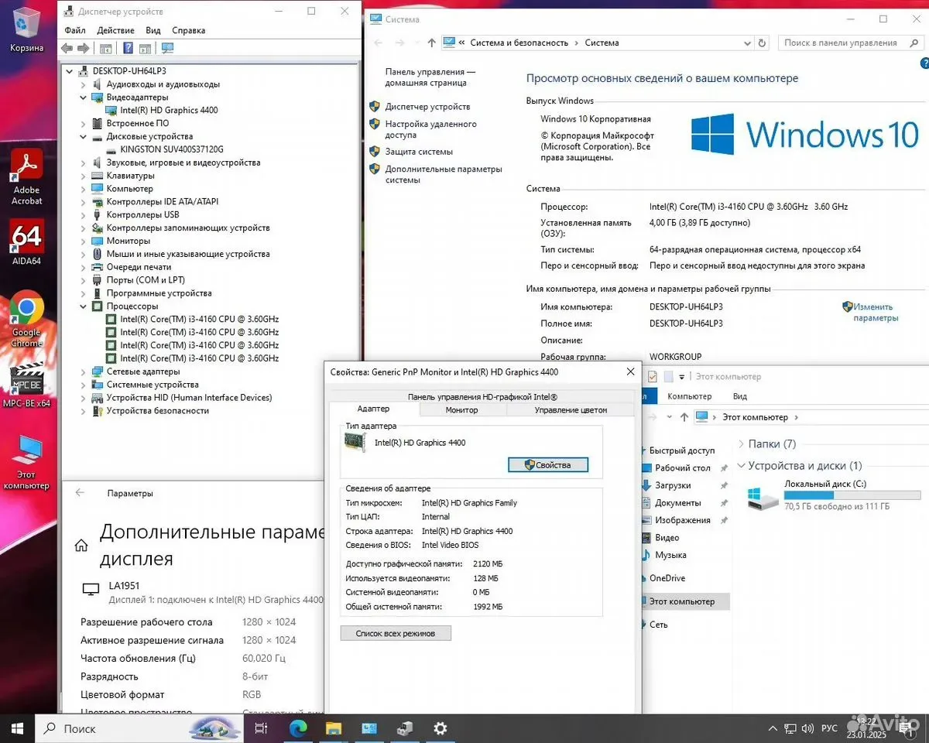Viewport: 929px width, 743px height.
Task: Expand Папки (7) group in Explorer
Action: tap(741, 444)
